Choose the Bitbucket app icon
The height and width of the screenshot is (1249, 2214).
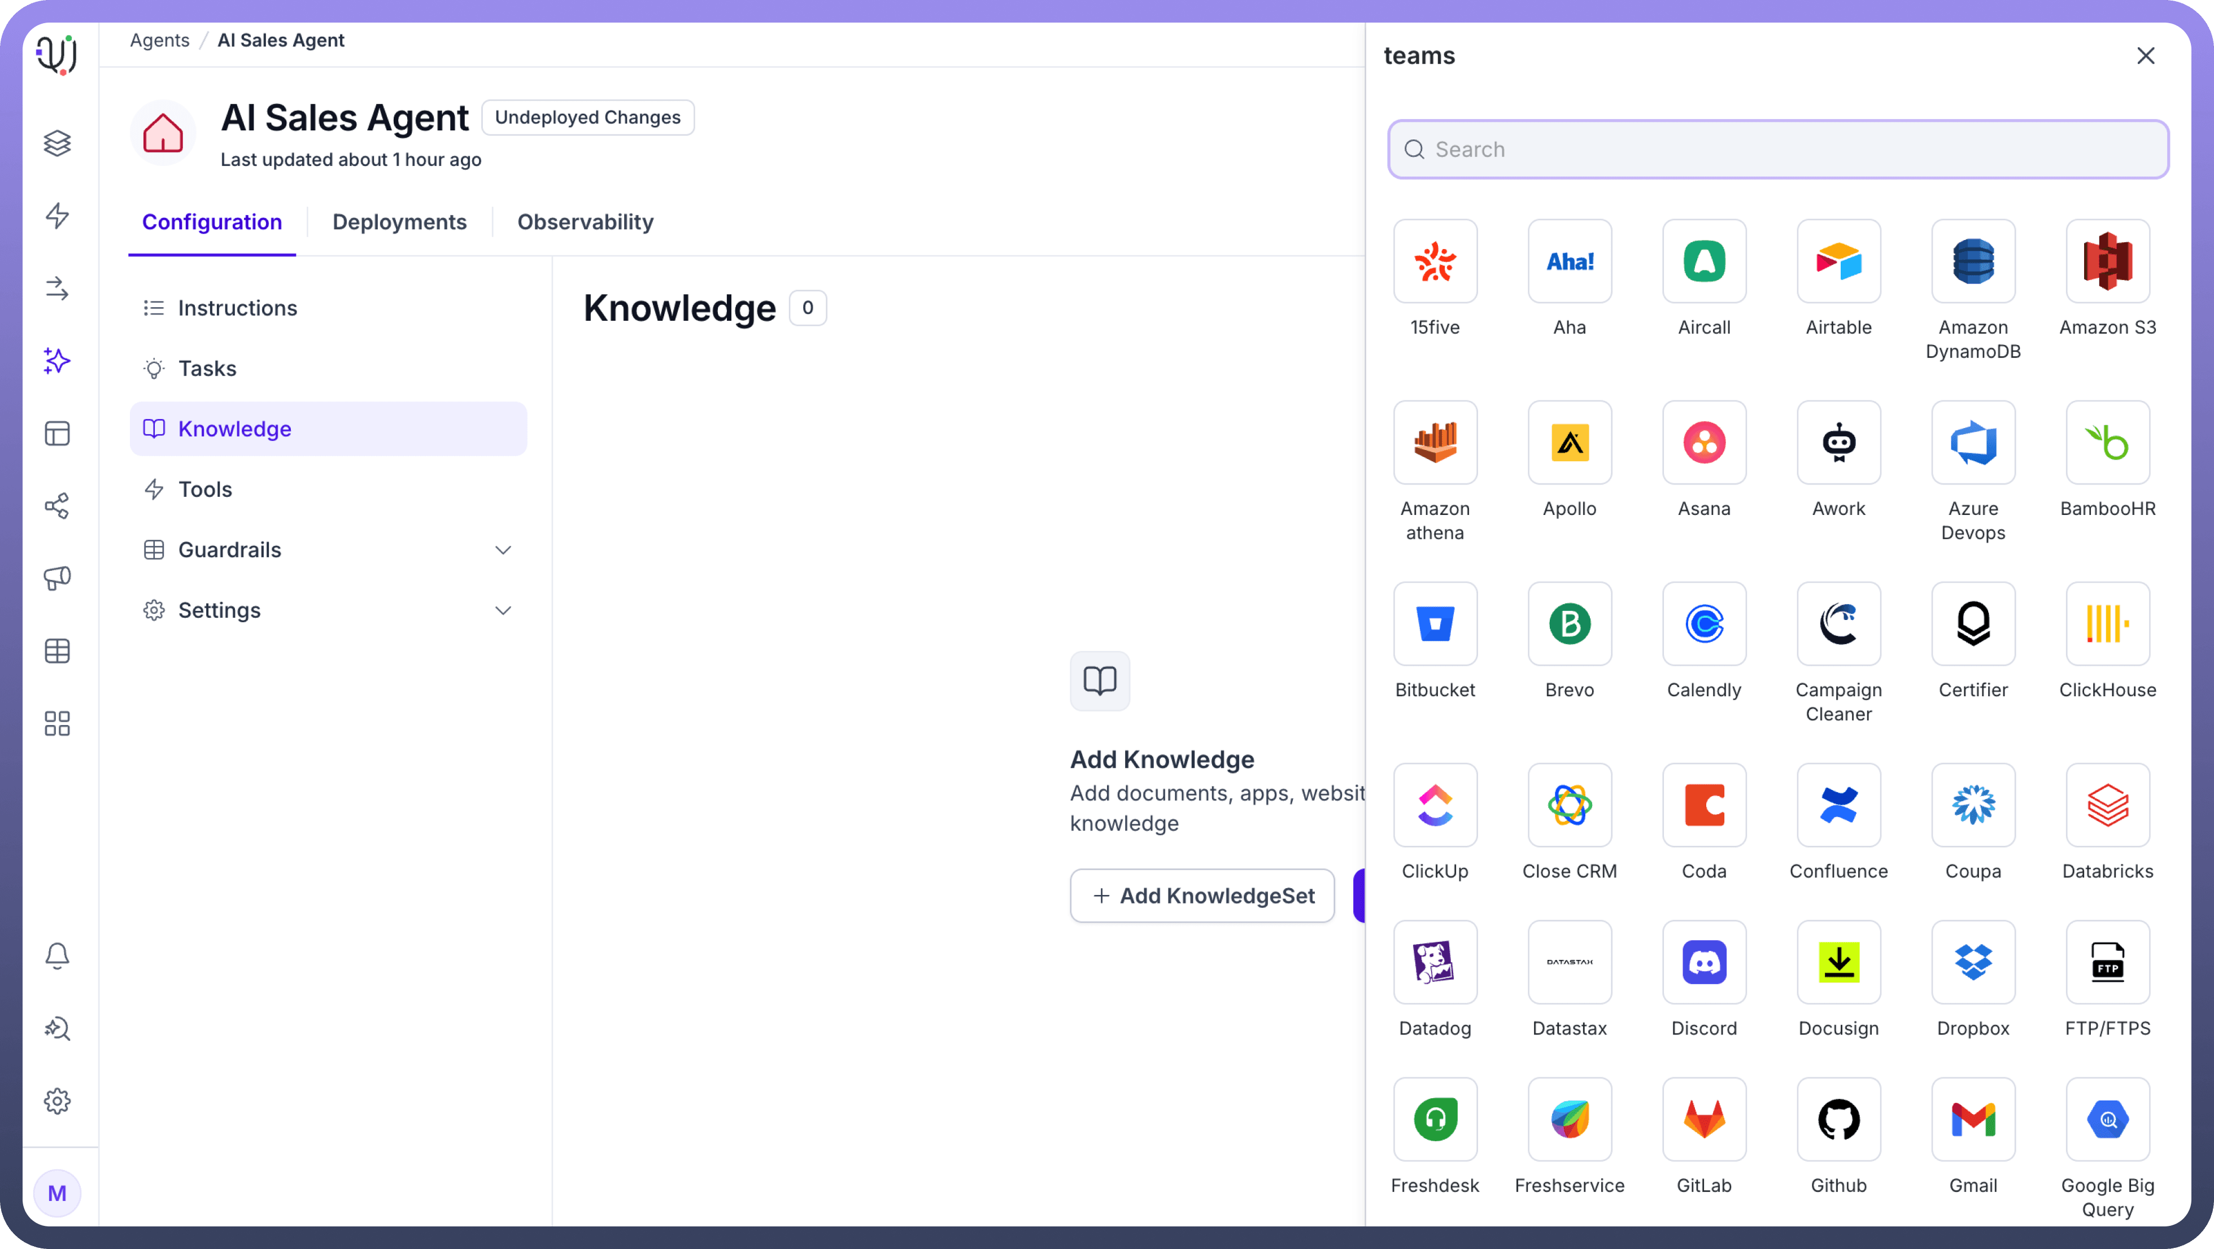[1435, 623]
